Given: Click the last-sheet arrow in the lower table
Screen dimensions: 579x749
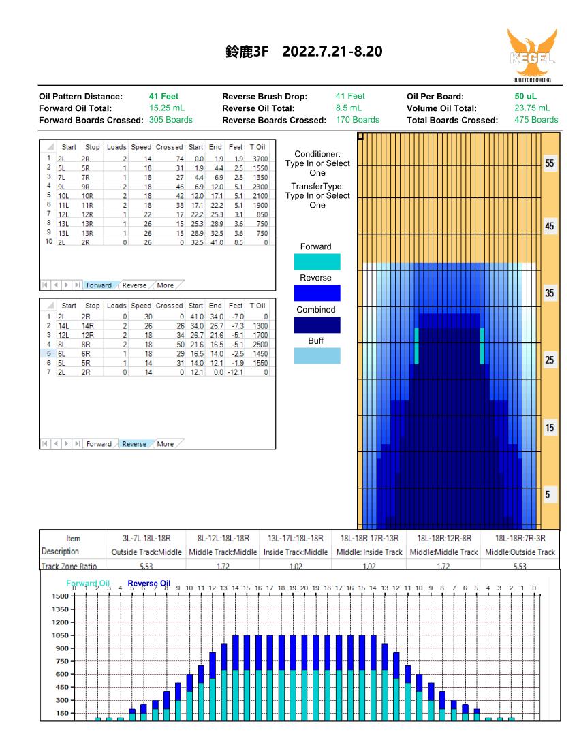Looking at the screenshot, I should [76, 444].
